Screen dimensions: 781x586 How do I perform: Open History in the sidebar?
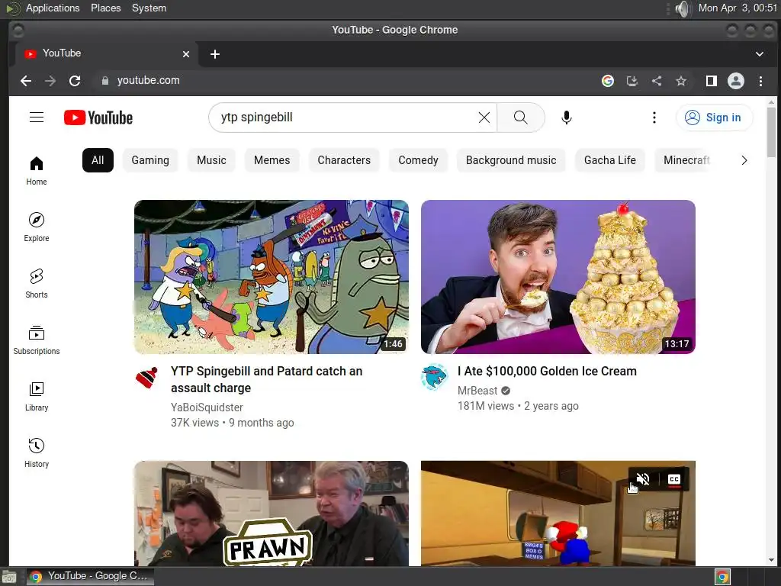37,452
